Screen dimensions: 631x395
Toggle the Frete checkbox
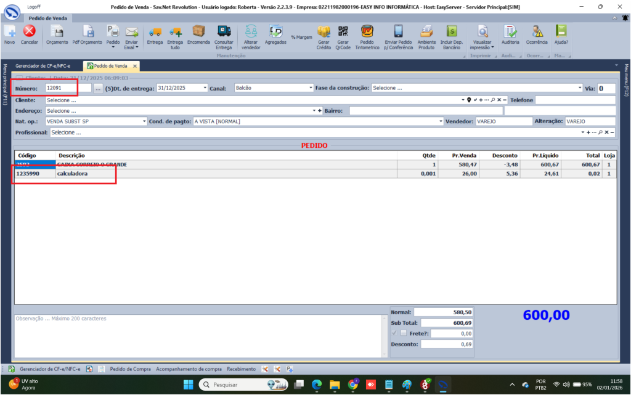point(404,333)
